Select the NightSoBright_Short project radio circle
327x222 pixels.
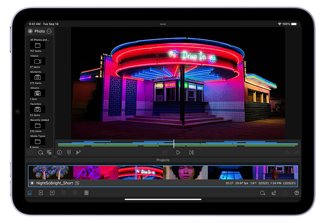coord(32,183)
